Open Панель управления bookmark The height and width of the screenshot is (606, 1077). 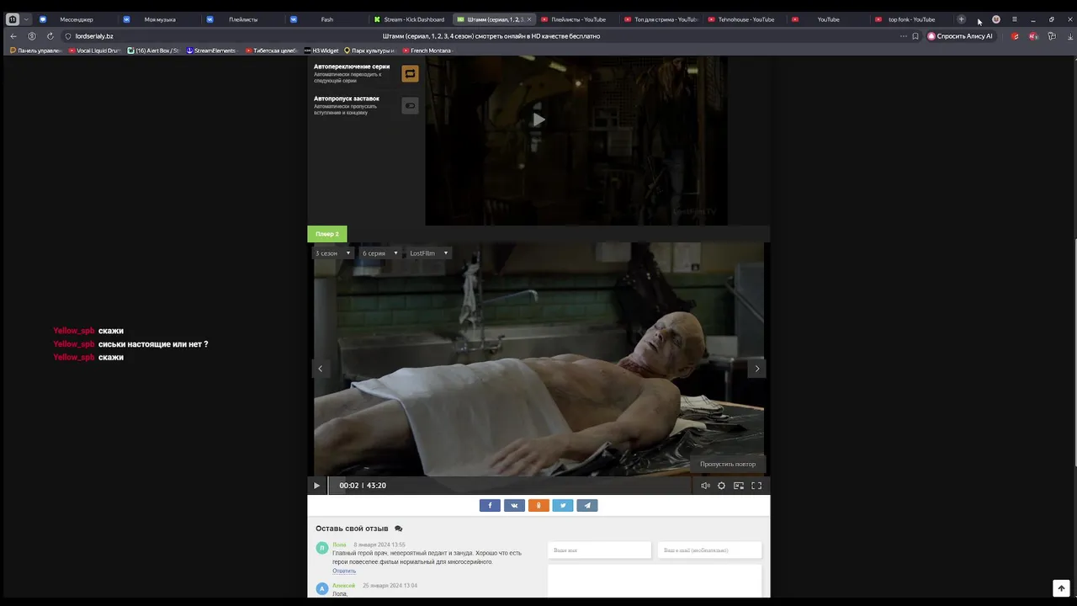35,50
